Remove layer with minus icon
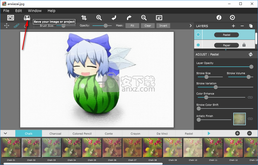The image size is (258, 165). click(242, 26)
